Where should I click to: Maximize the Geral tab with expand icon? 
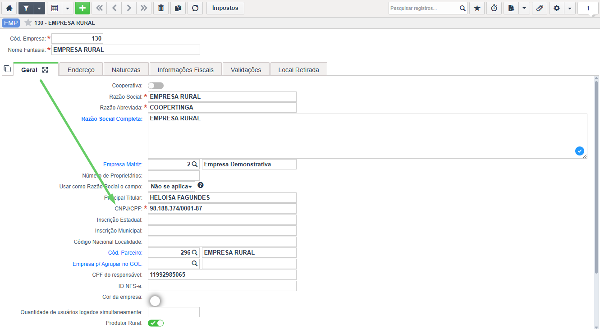pyautogui.click(x=45, y=70)
